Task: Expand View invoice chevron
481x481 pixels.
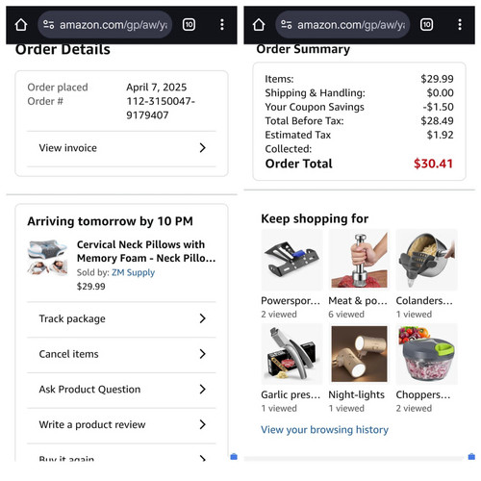Action: coord(202,148)
